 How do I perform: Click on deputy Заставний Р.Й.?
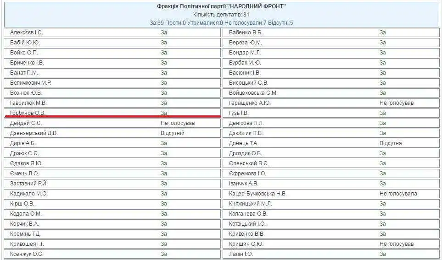pyautogui.click(x=28, y=184)
